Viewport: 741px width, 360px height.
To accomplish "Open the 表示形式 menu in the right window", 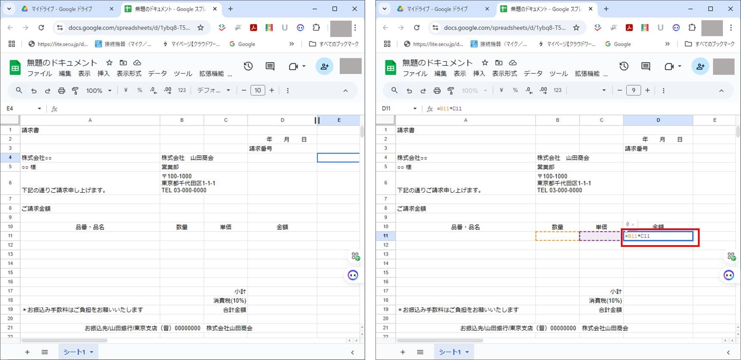I will 505,74.
